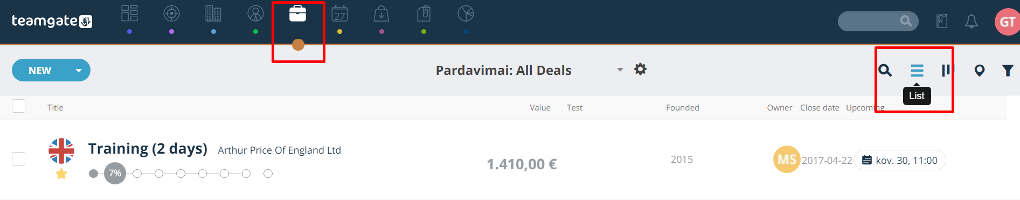Image resolution: width=1020 pixels, height=200 pixels.
Task: Open the Training (2 days) deal
Action: click(148, 149)
